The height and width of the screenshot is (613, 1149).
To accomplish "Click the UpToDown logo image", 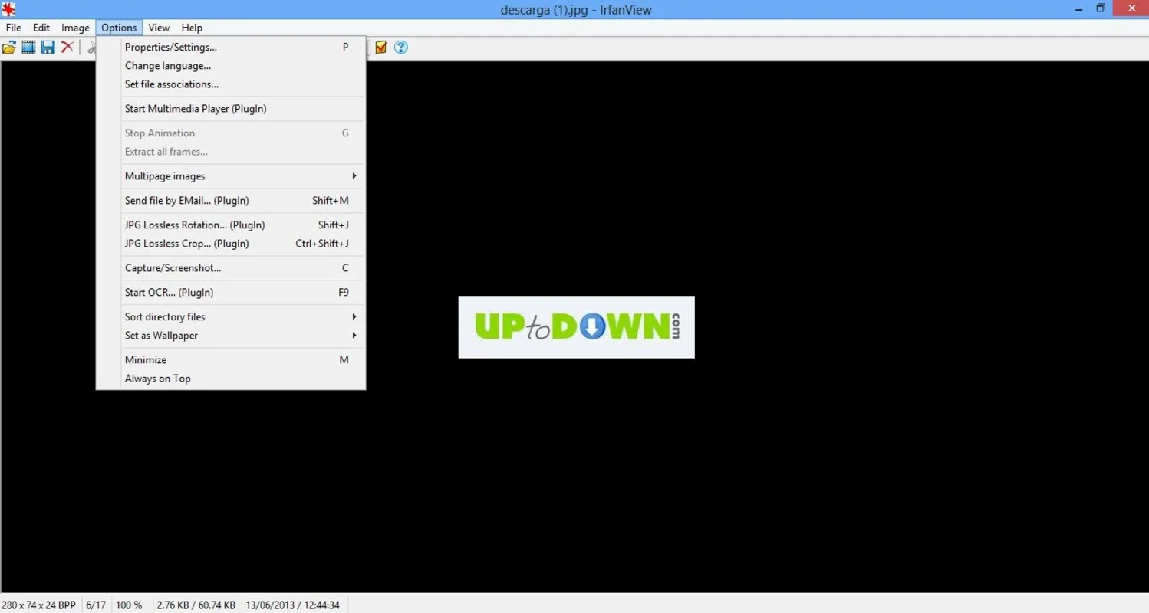I will click(x=576, y=327).
